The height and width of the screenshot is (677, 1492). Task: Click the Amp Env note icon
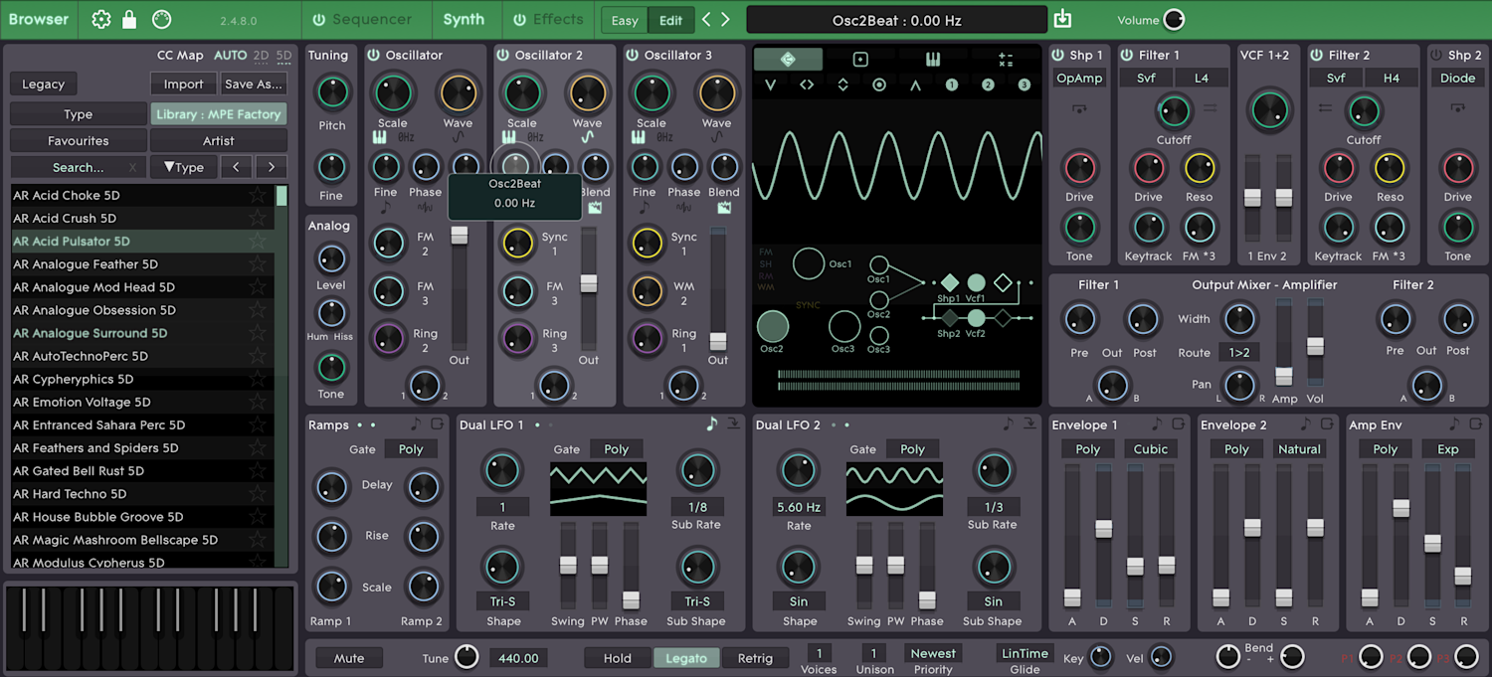(1455, 424)
